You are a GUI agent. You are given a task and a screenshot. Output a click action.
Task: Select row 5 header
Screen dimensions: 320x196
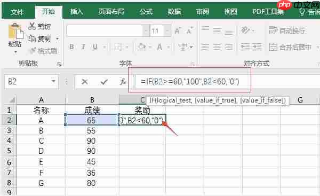9,151
